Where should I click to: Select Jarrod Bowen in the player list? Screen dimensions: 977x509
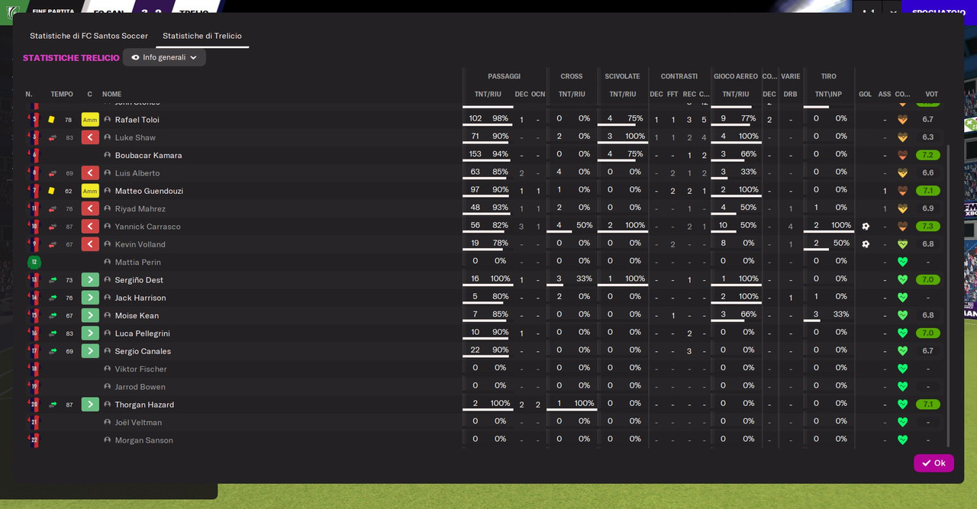coord(140,387)
